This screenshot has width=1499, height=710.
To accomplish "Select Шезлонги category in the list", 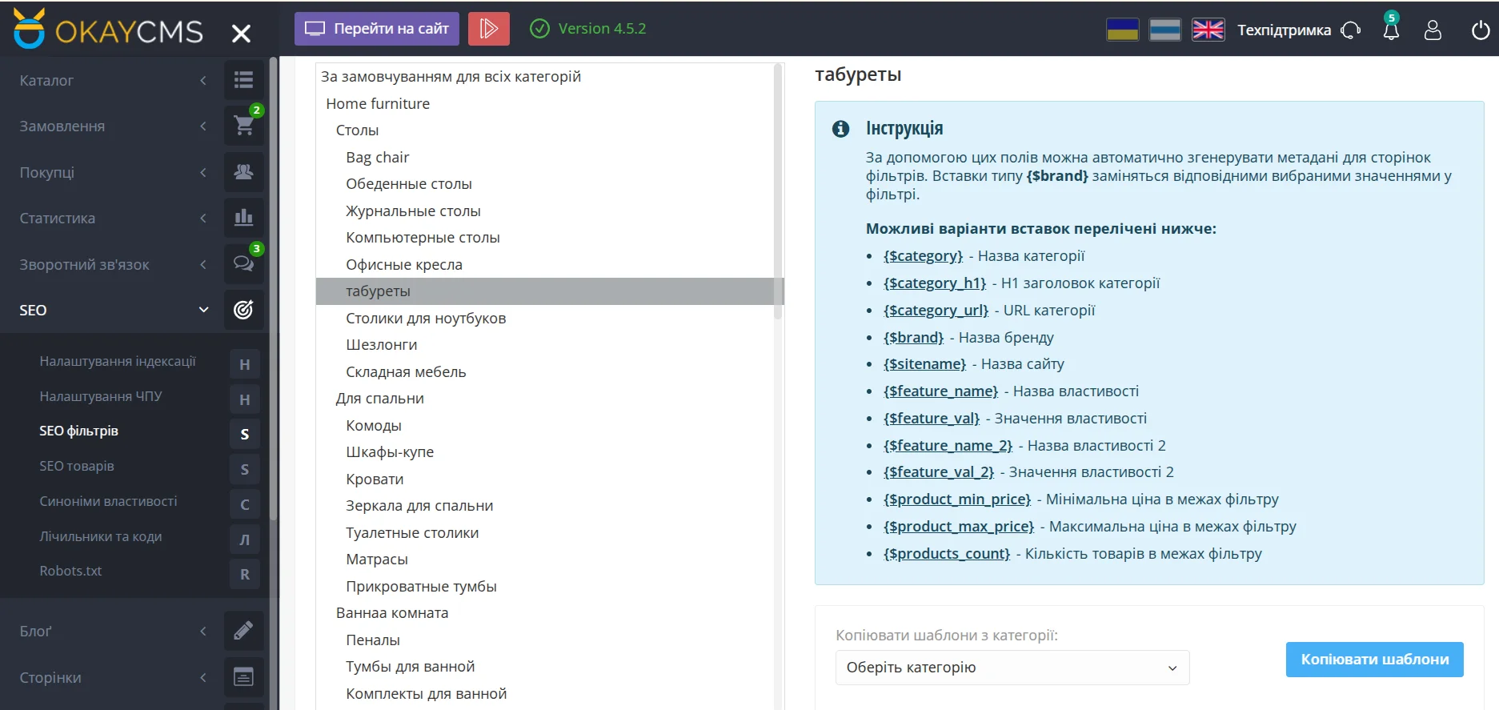I will 381,345.
